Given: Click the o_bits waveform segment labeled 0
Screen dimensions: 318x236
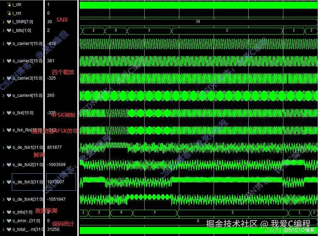Looking at the screenshot, I should coord(121,212).
